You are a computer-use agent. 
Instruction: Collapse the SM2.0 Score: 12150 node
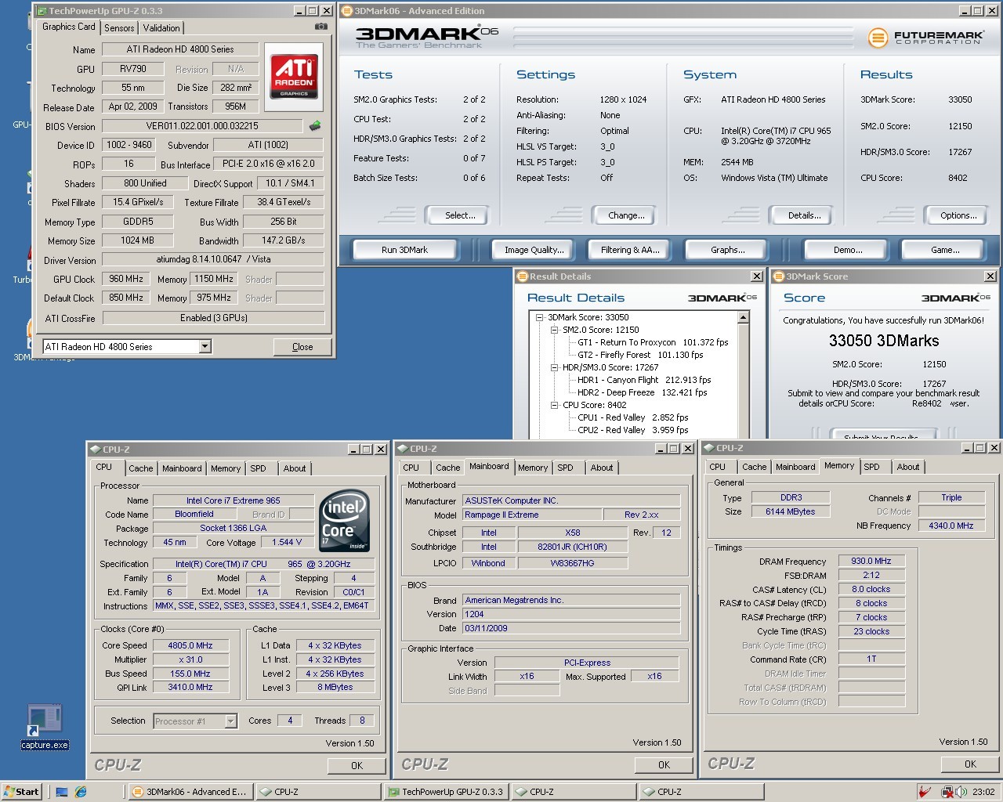[x=554, y=330]
